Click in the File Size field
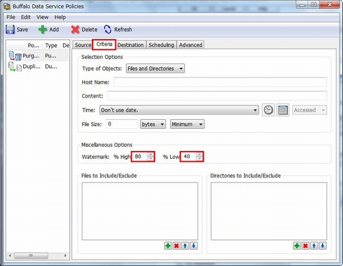 pos(122,124)
